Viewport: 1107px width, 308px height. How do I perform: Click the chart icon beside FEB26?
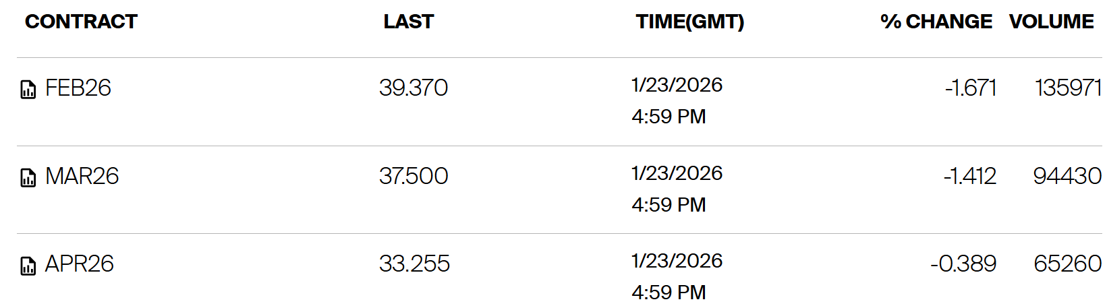point(28,90)
